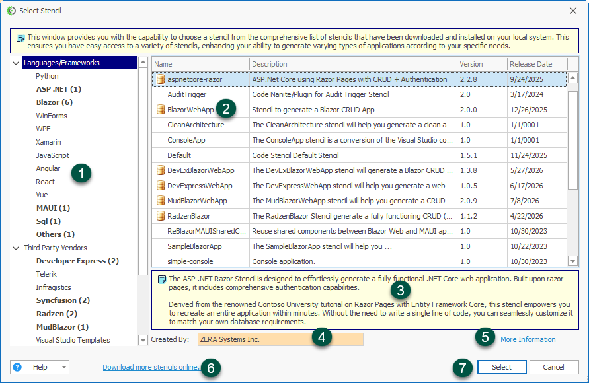The width and height of the screenshot is (589, 383).
Task: Select the Default stencil row
Action: (360, 155)
